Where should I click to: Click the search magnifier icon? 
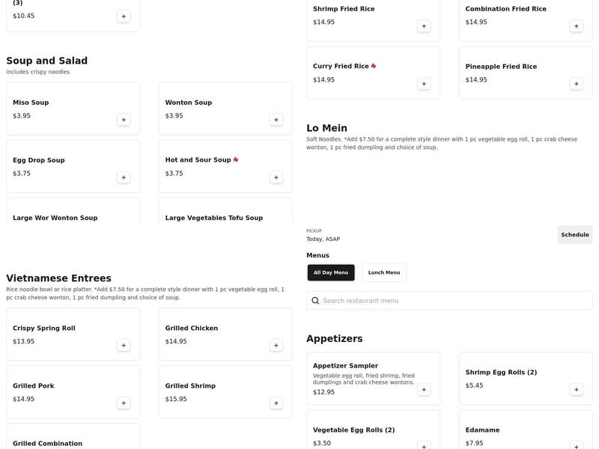click(315, 301)
